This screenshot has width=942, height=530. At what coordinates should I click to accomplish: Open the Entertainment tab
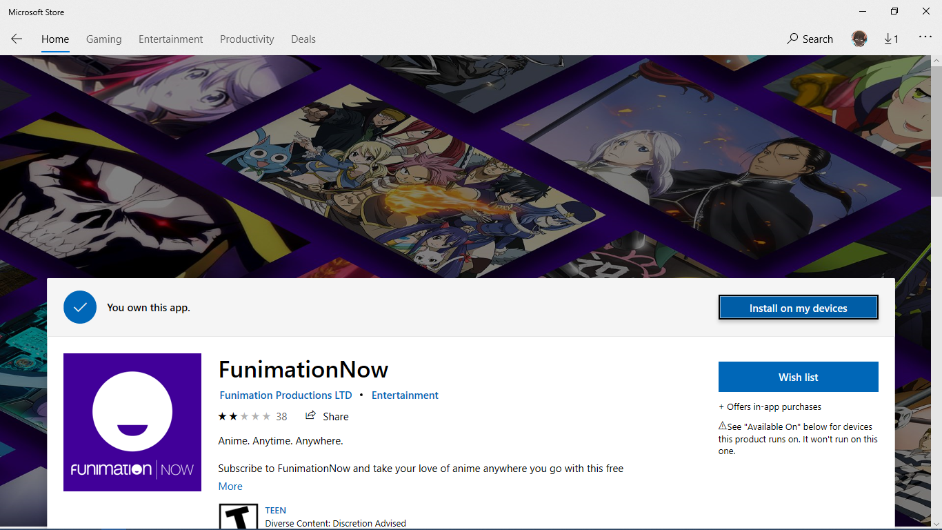coord(170,39)
